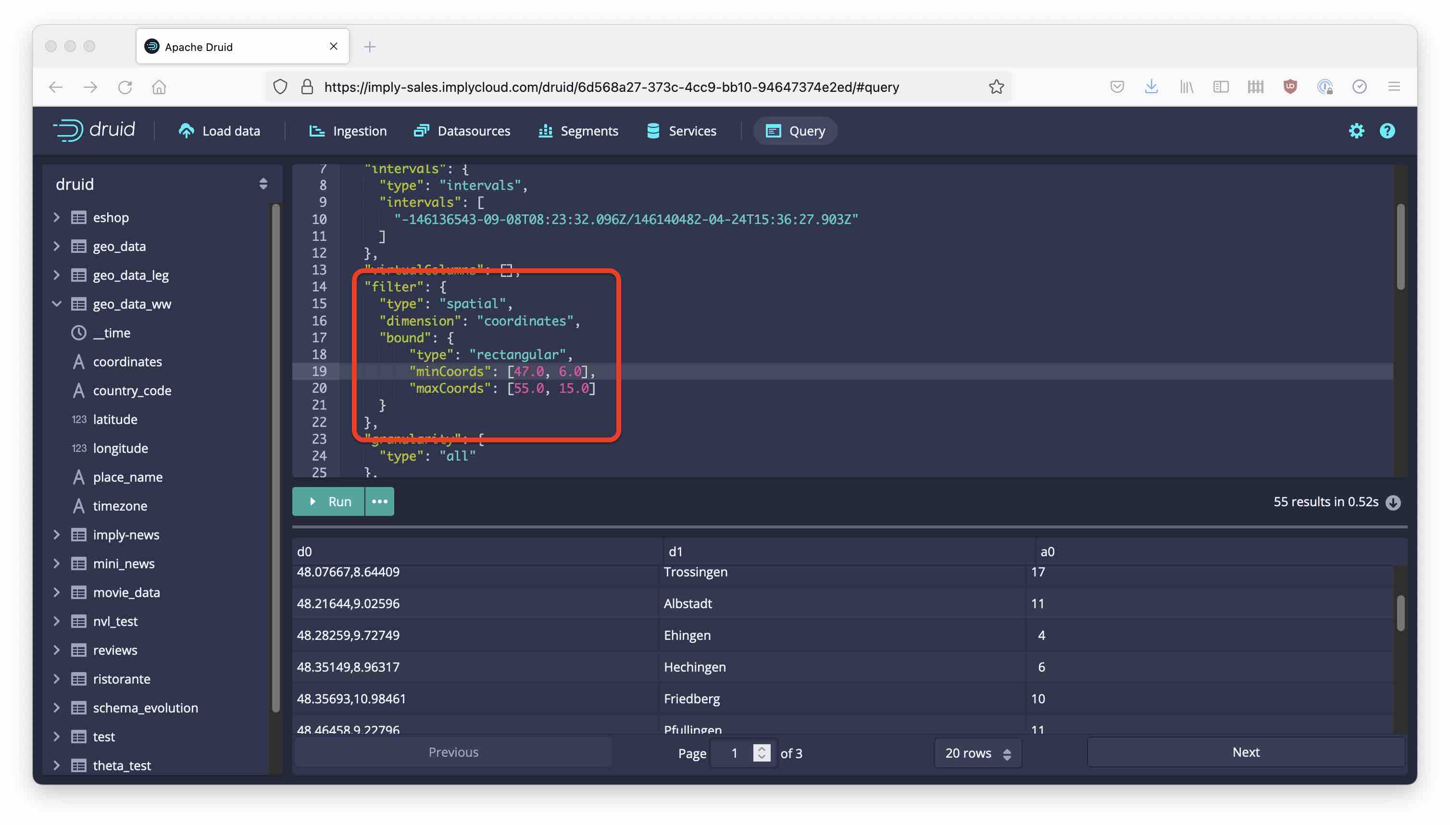Collapse the geo_data_ww datasource

pyautogui.click(x=57, y=304)
